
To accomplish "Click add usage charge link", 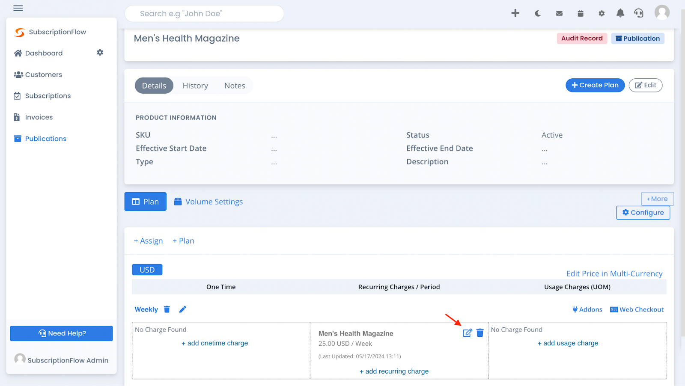I will coord(568,343).
